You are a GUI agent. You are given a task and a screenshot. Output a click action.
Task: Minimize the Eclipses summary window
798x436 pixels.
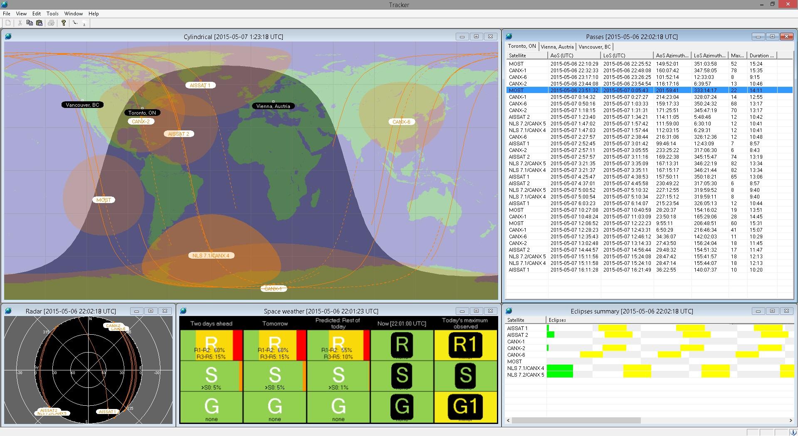[758, 311]
